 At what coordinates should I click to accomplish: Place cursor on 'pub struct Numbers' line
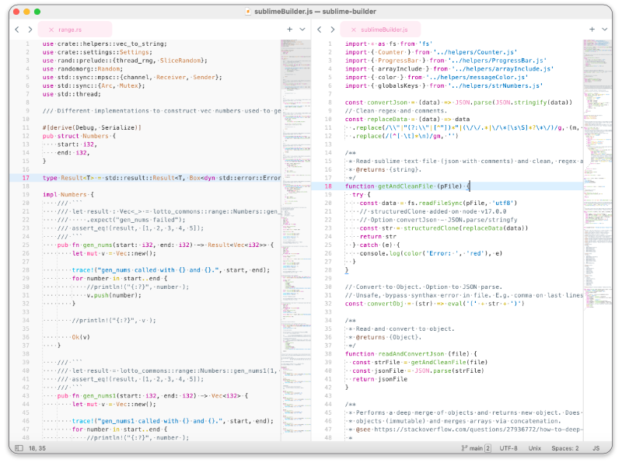79,136
